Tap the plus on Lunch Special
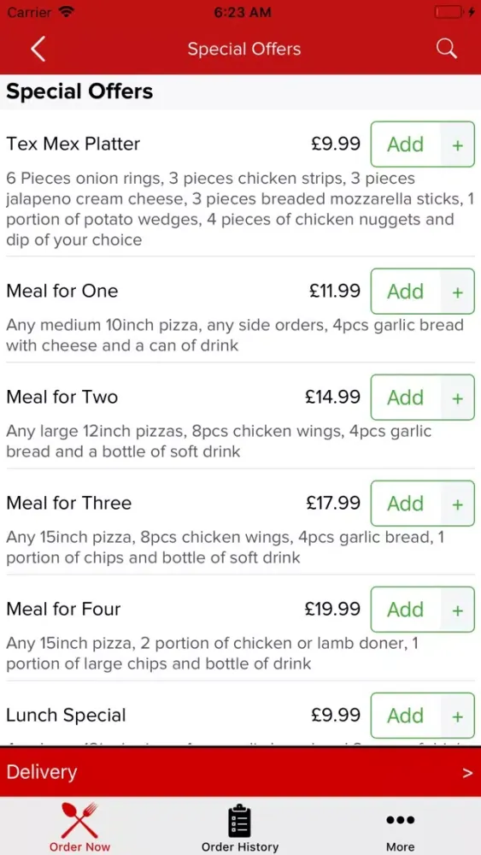481x855 pixels. 458,716
